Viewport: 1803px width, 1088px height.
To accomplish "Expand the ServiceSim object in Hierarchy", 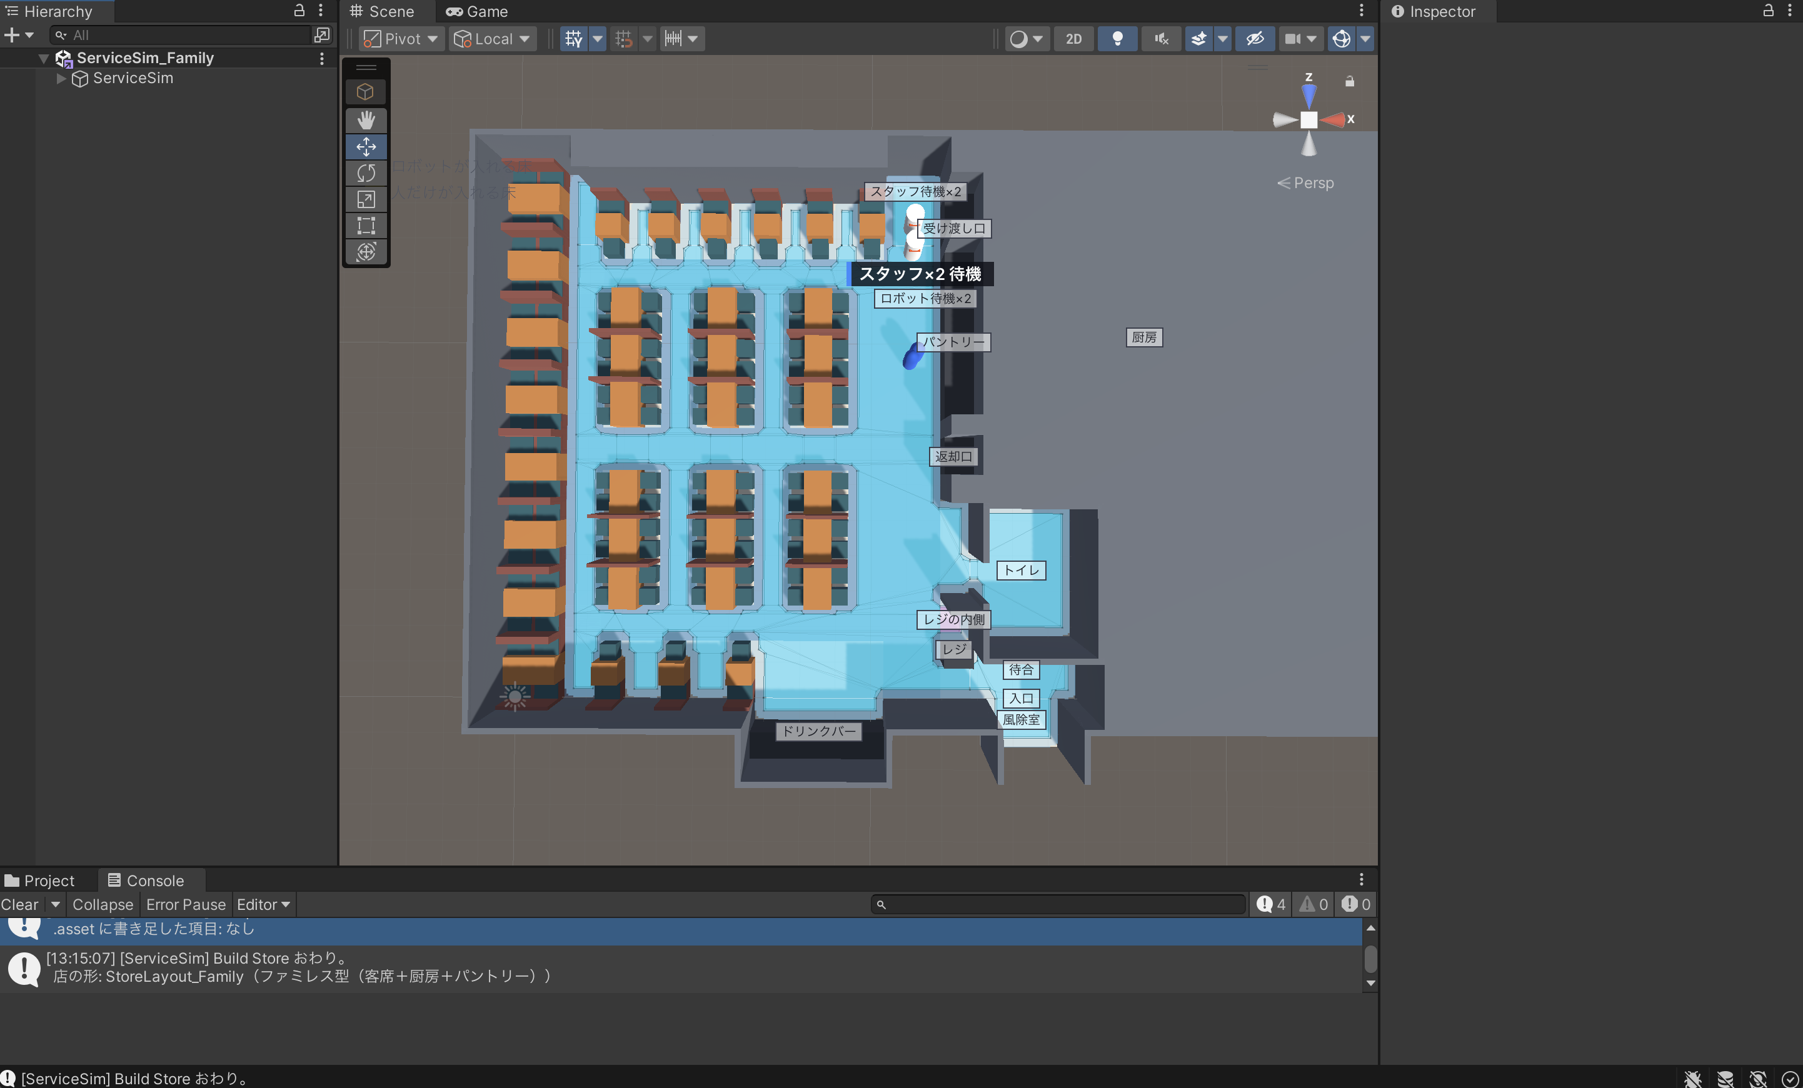I will (x=61, y=78).
